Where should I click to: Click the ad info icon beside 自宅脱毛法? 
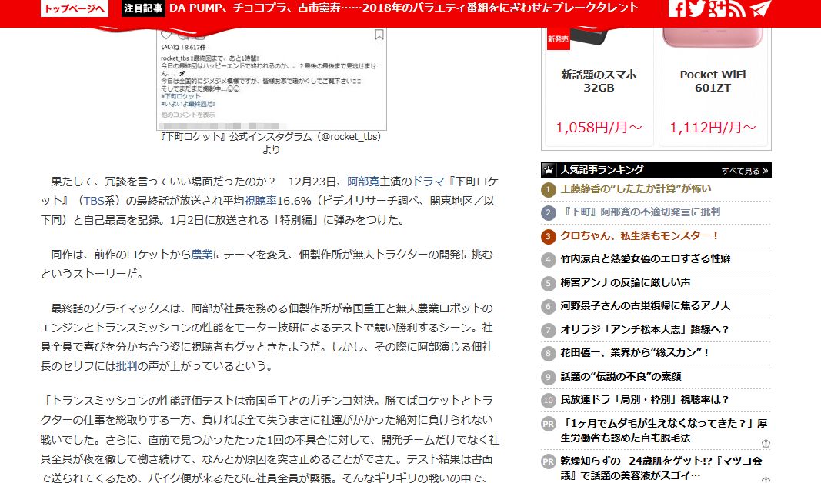[x=766, y=443]
